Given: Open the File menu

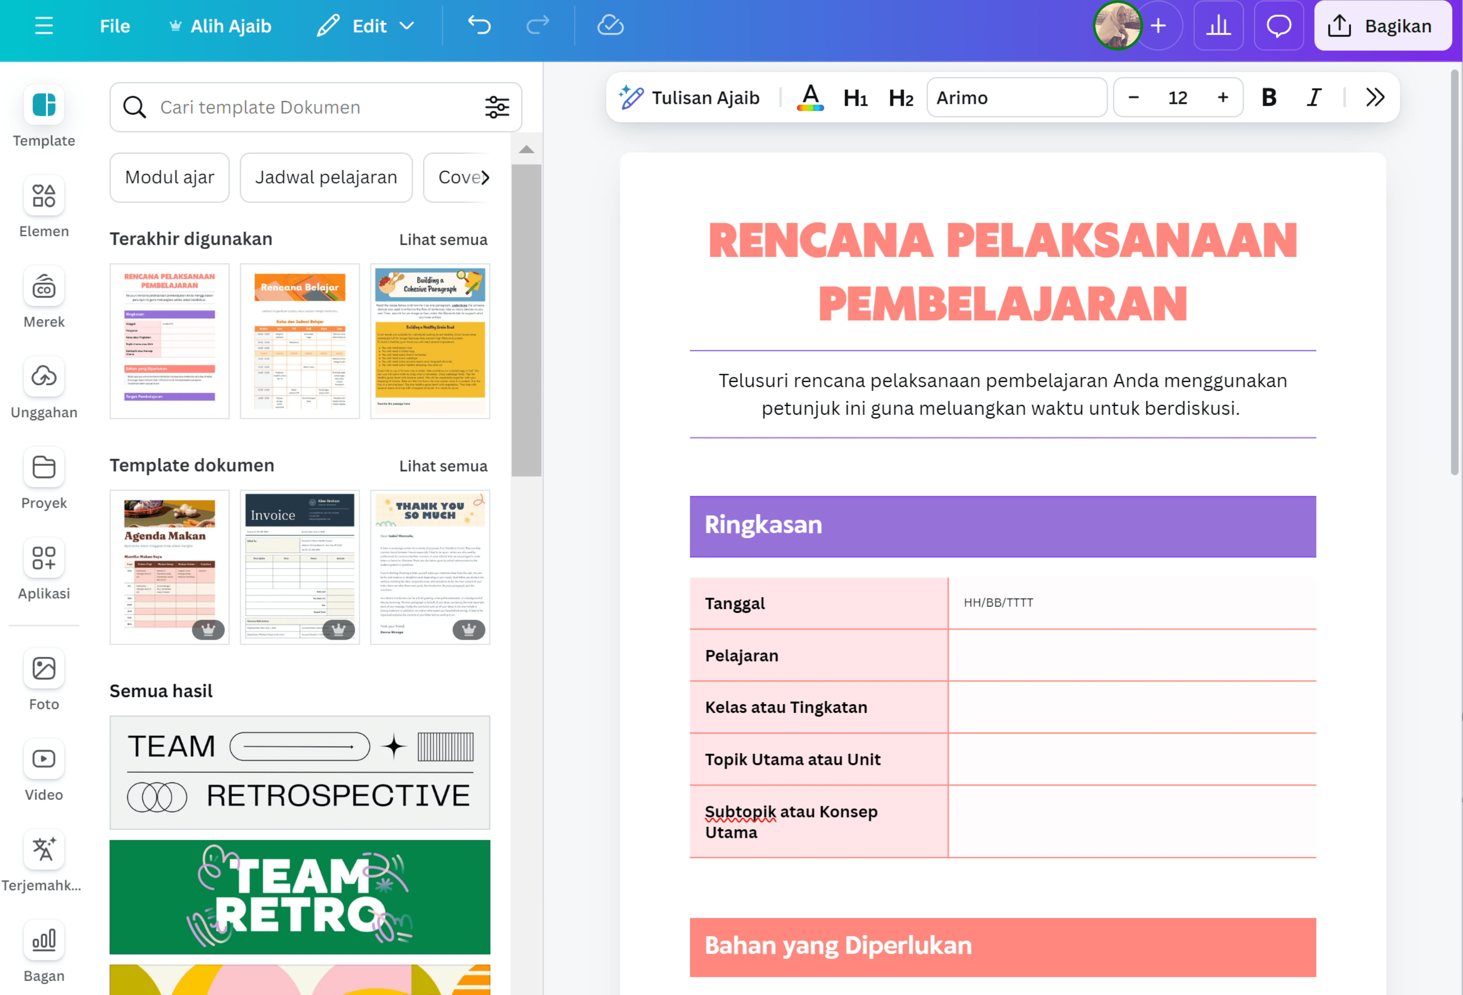Looking at the screenshot, I should click(115, 26).
